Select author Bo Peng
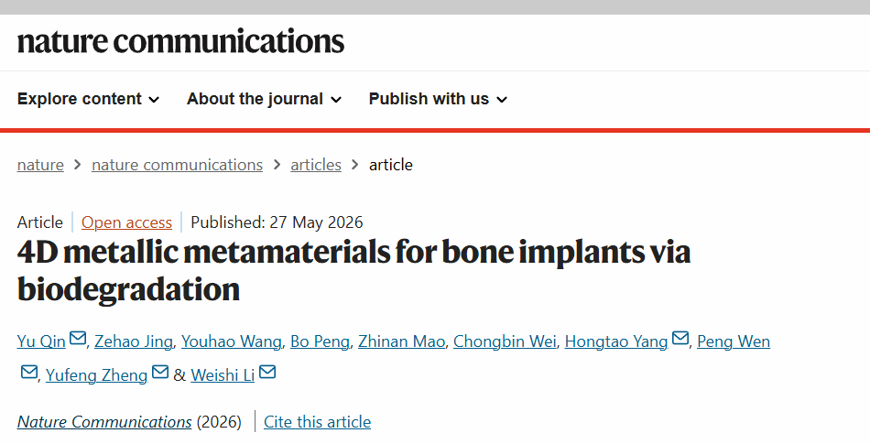The width and height of the screenshot is (870, 444). 321,341
